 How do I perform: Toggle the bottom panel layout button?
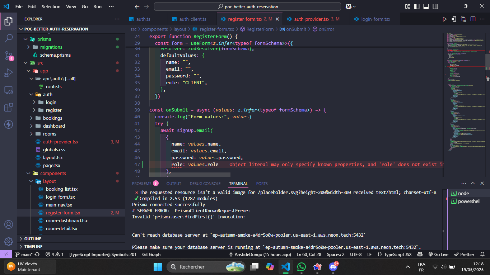pyautogui.click(x=426, y=6)
